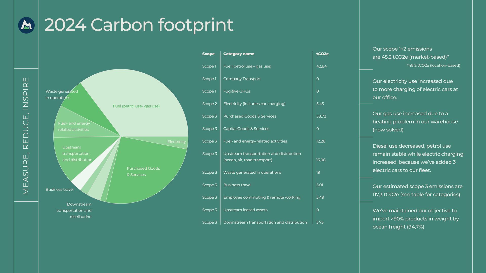486x273 pixels.
Task: Click the mountain M logo icon
Action: click(x=26, y=25)
